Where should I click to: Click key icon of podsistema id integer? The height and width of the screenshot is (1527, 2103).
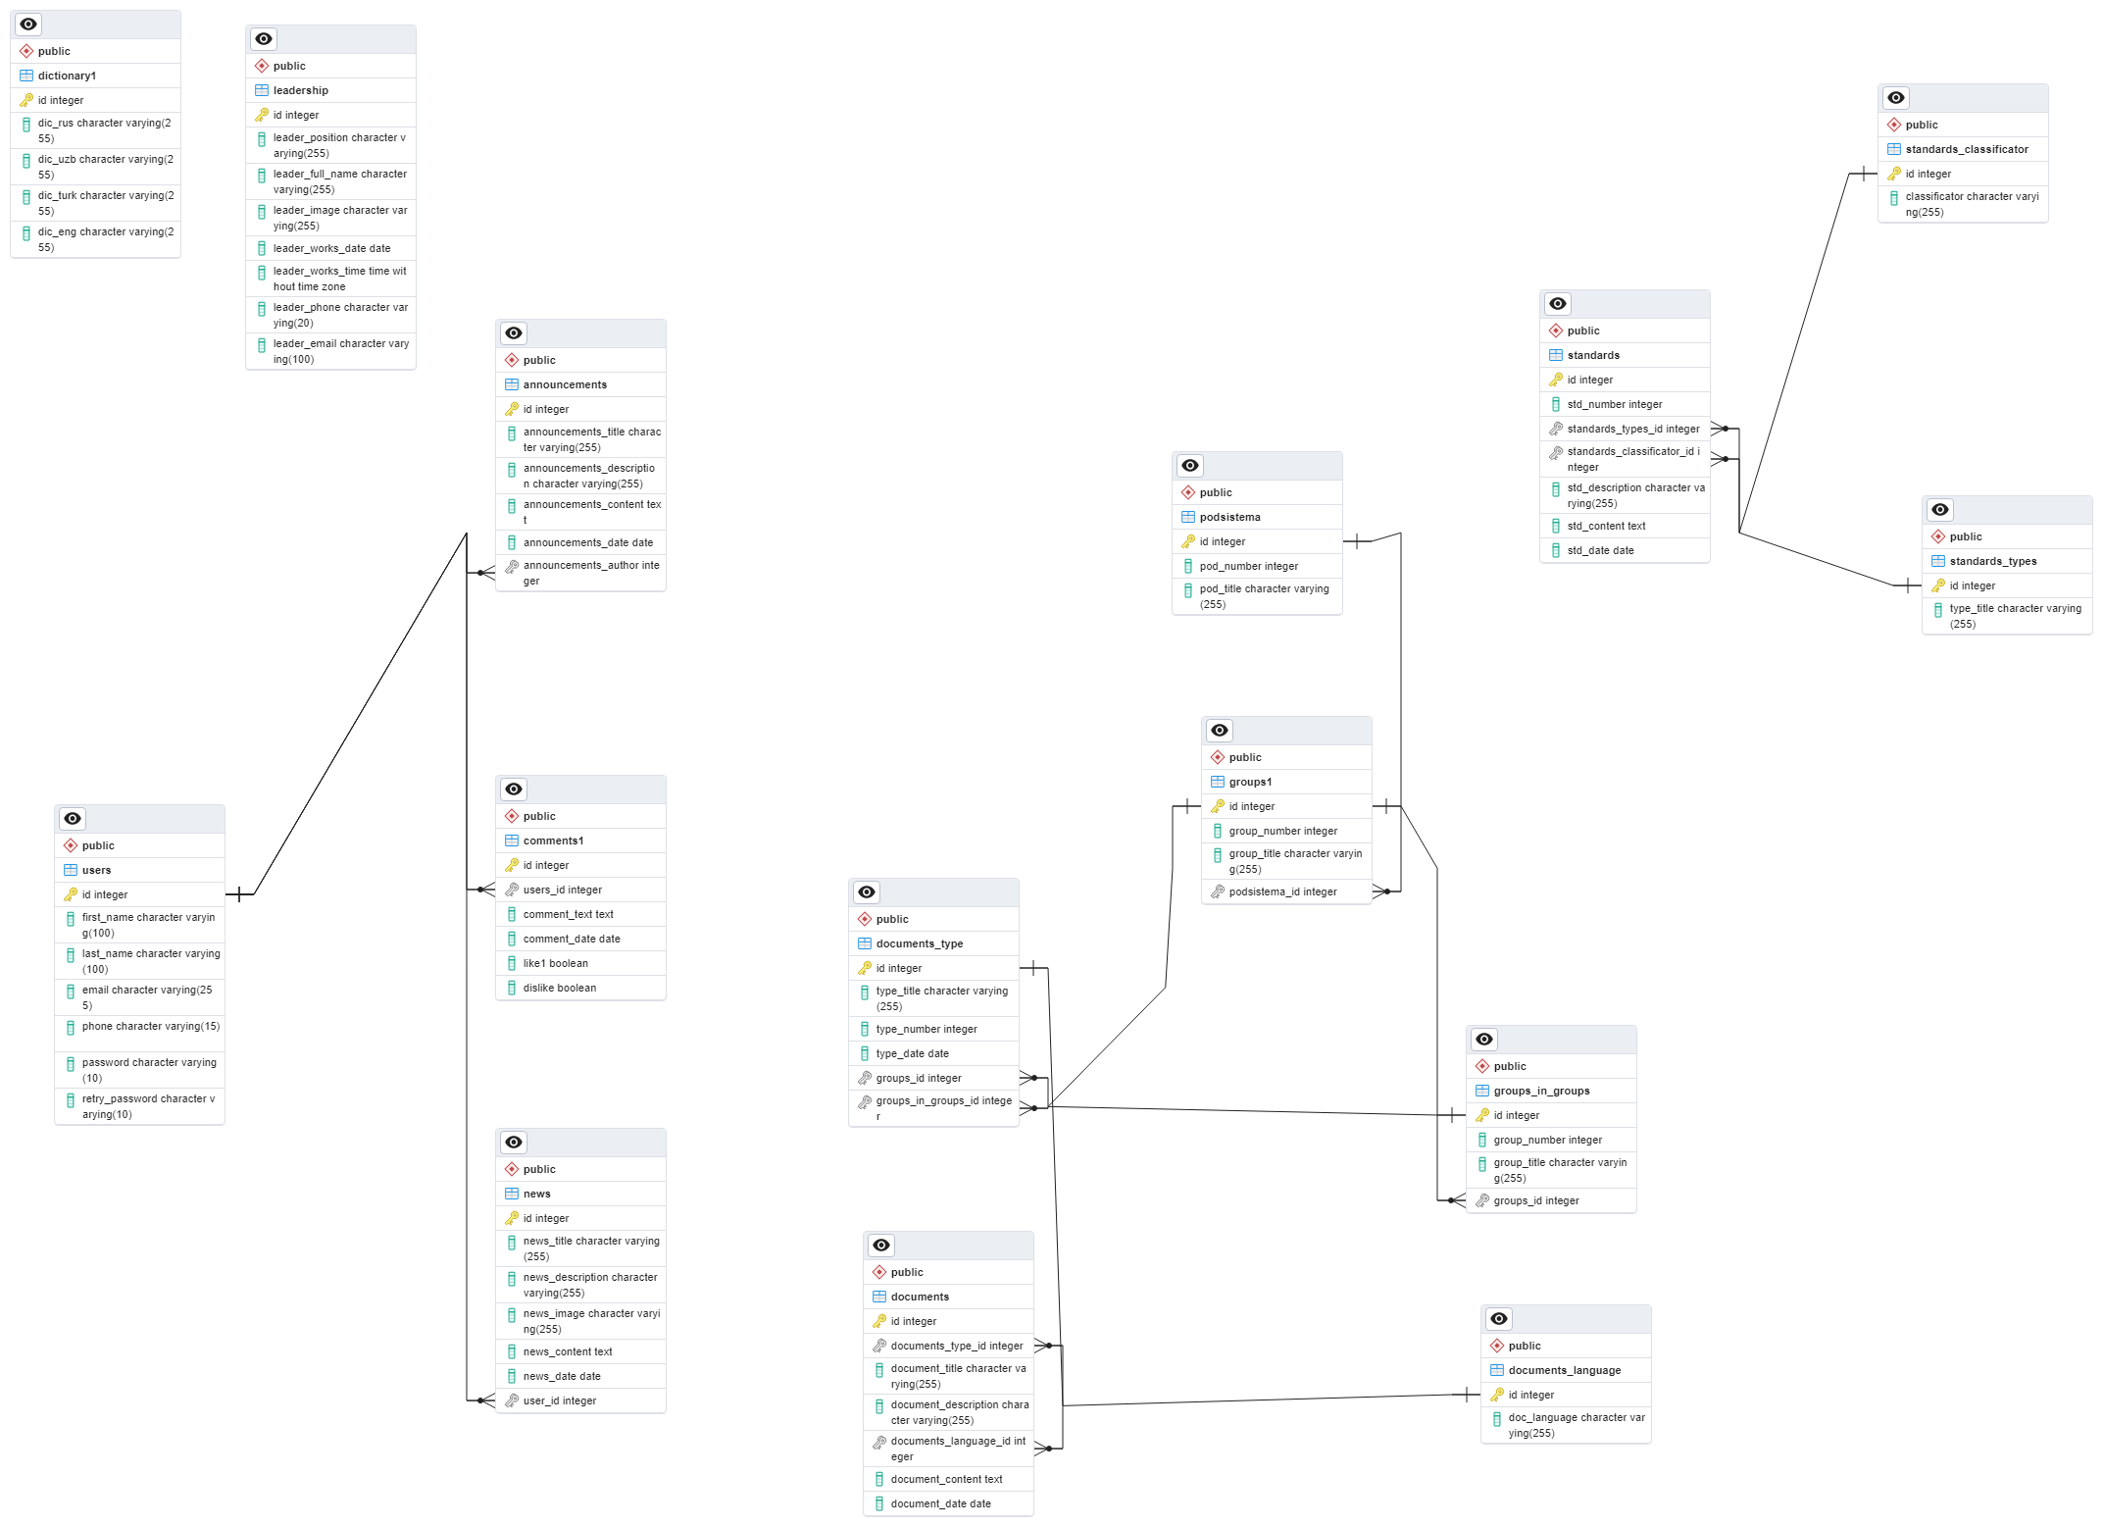click(1188, 541)
